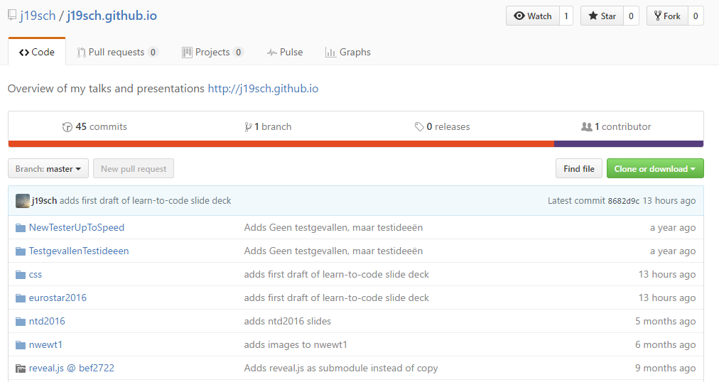Expand the Clone or download dropdown
719x382 pixels.
tap(655, 168)
